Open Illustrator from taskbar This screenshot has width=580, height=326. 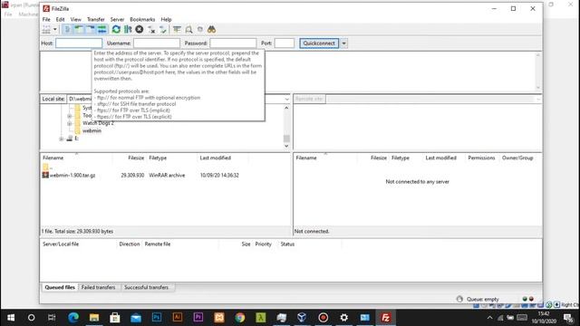tap(178, 318)
